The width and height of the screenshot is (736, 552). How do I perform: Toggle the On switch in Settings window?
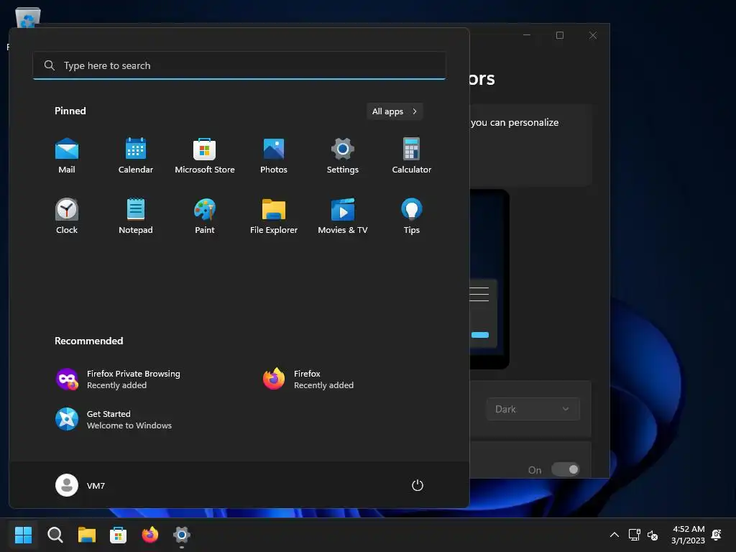(x=565, y=469)
